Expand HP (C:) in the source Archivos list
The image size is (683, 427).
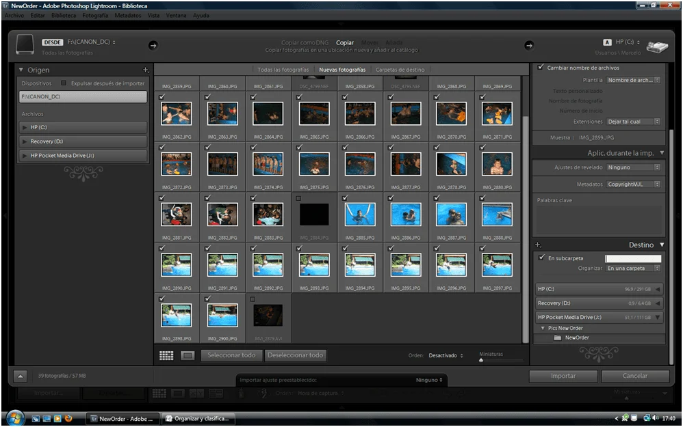25,127
